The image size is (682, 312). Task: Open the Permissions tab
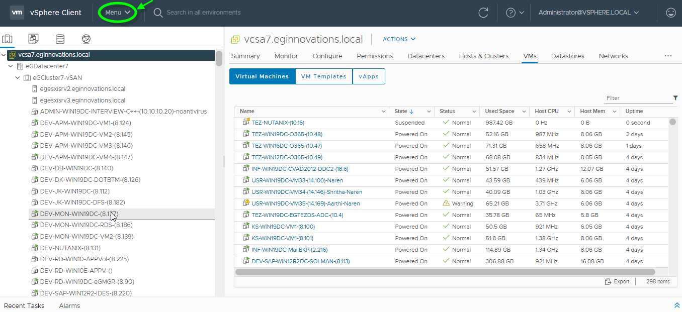point(375,56)
